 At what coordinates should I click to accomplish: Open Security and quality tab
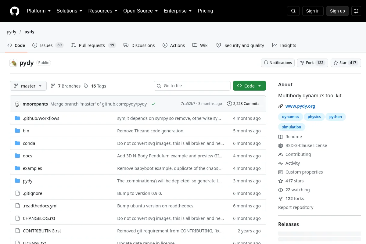[x=240, y=45]
